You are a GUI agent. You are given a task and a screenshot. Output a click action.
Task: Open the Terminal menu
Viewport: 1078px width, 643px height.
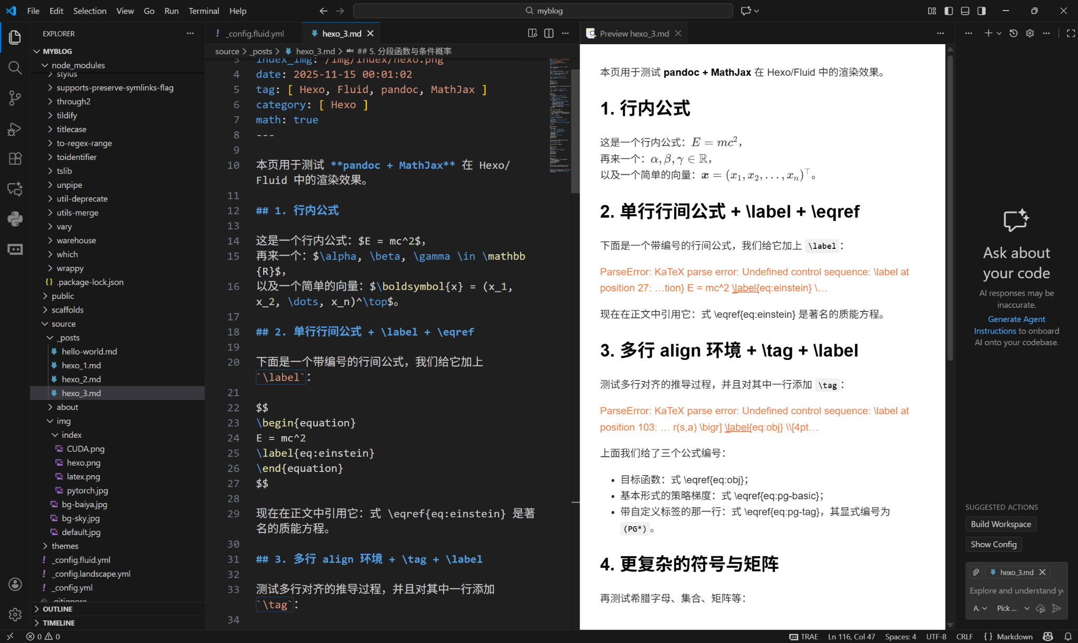204,11
